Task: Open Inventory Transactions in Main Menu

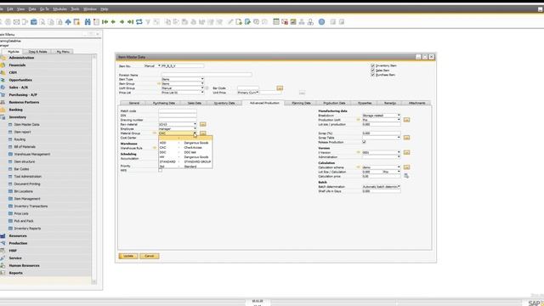Action: tap(31, 206)
